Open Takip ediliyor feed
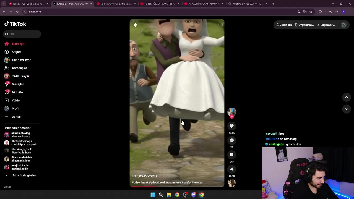The height and width of the screenshot is (199, 354). point(22,60)
